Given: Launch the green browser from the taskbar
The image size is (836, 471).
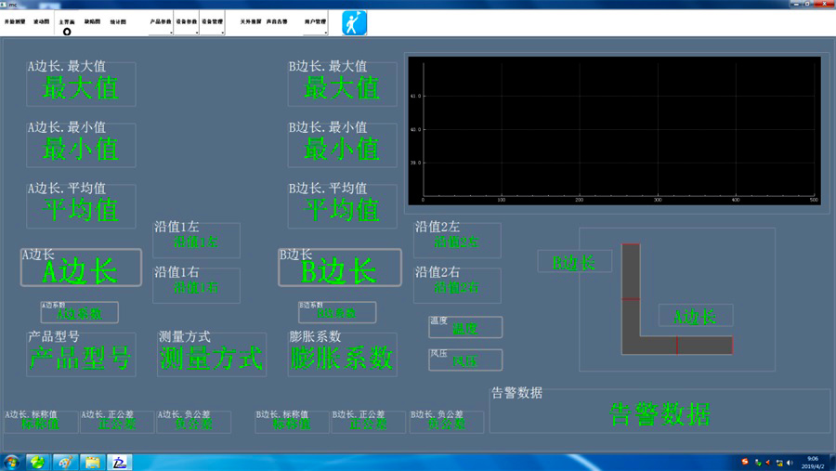Looking at the screenshot, I should (38, 462).
